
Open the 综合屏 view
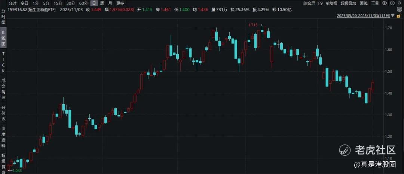309,3
